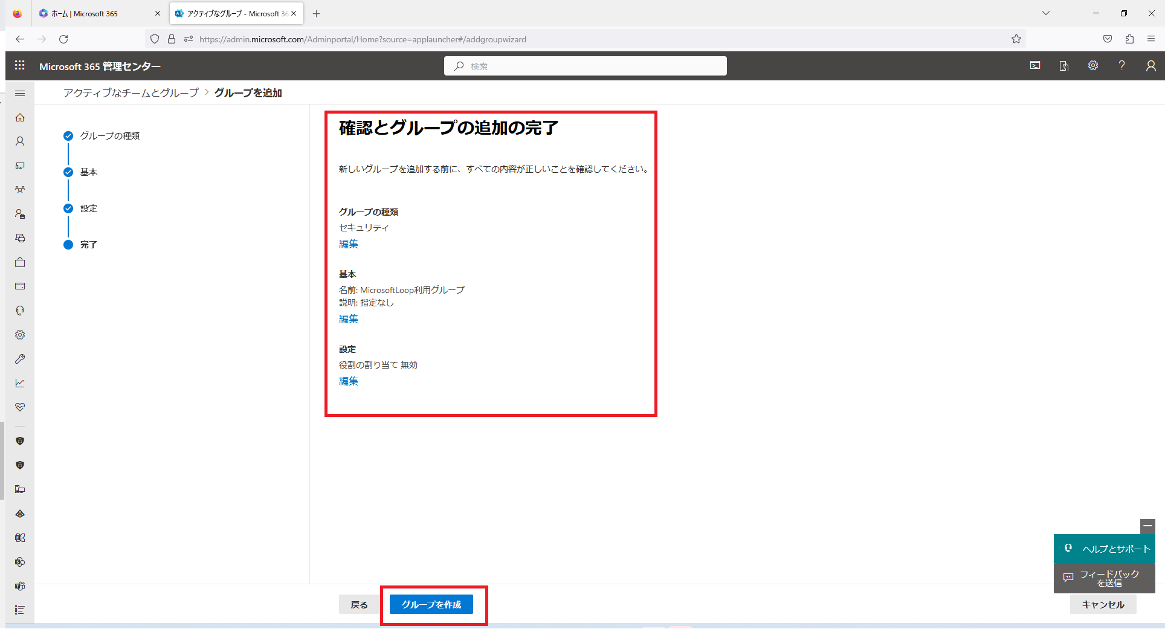Open the document icon next to Cloud Shell
The height and width of the screenshot is (632, 1165).
(1064, 65)
